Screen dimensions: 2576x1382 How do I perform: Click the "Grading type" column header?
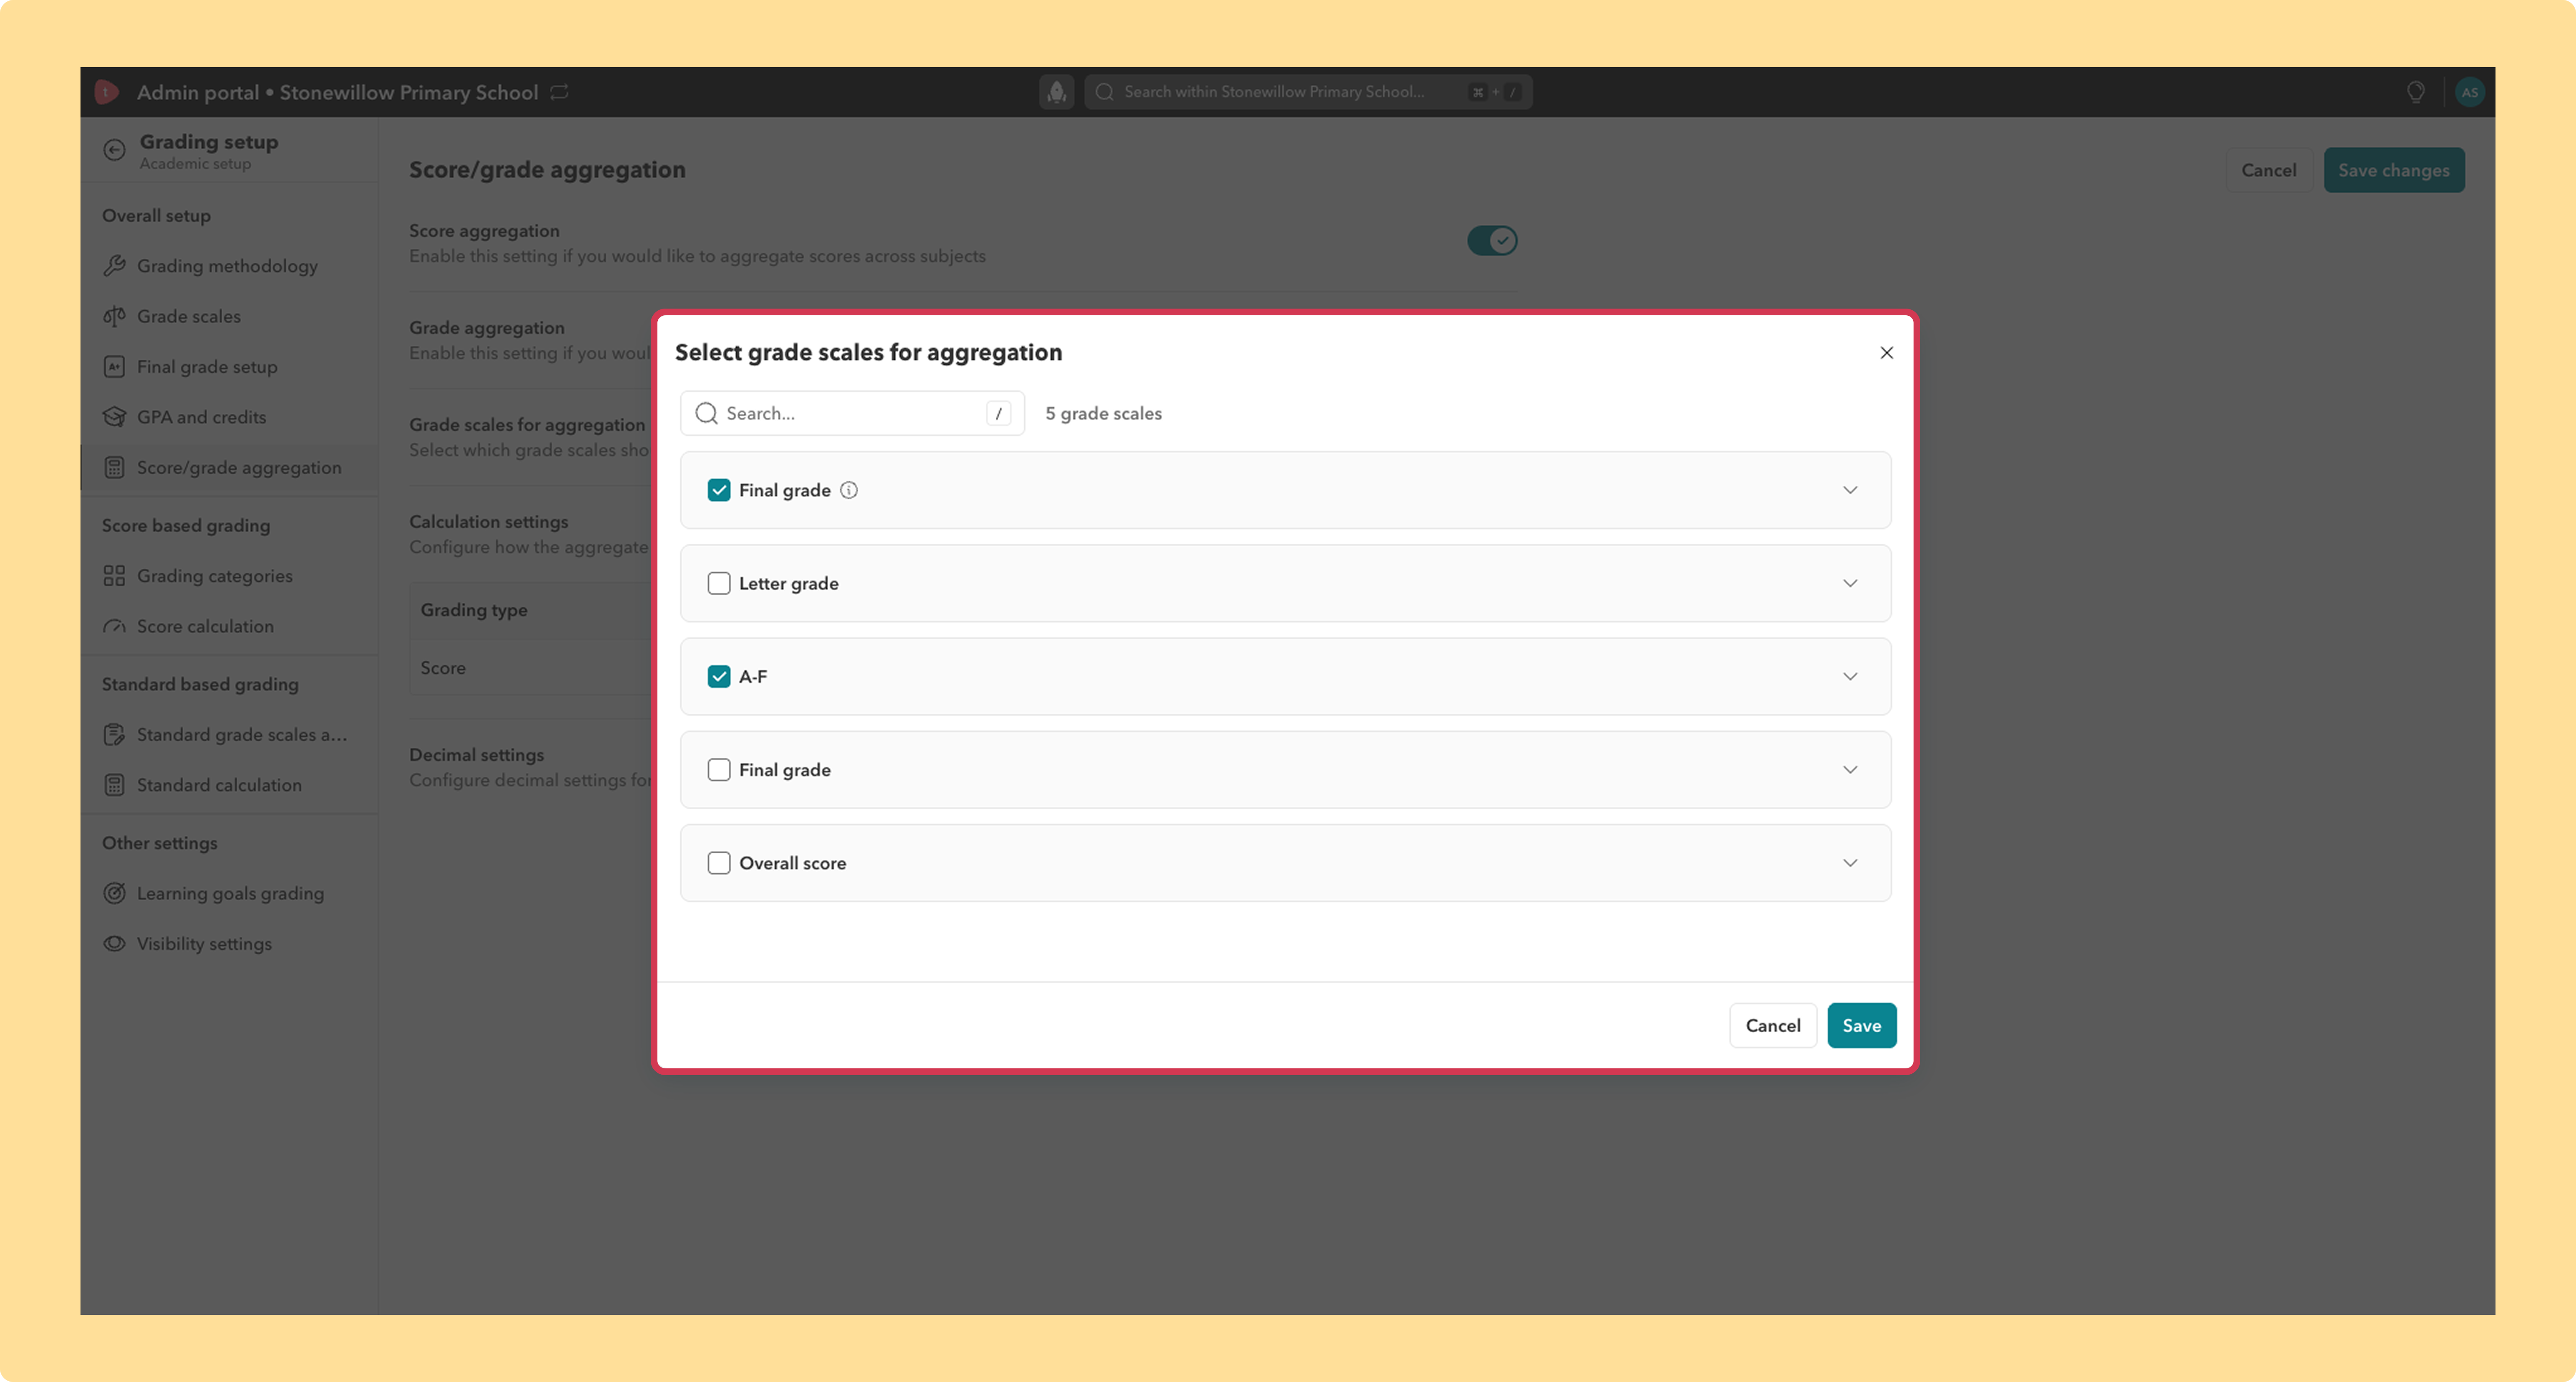pos(474,610)
